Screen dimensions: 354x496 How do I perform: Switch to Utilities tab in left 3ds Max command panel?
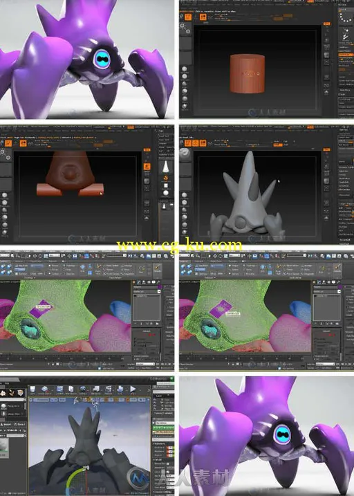tap(158, 282)
